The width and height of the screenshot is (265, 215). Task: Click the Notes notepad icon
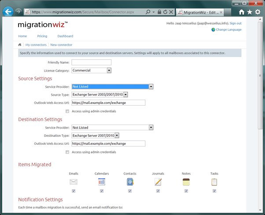click(x=186, y=182)
